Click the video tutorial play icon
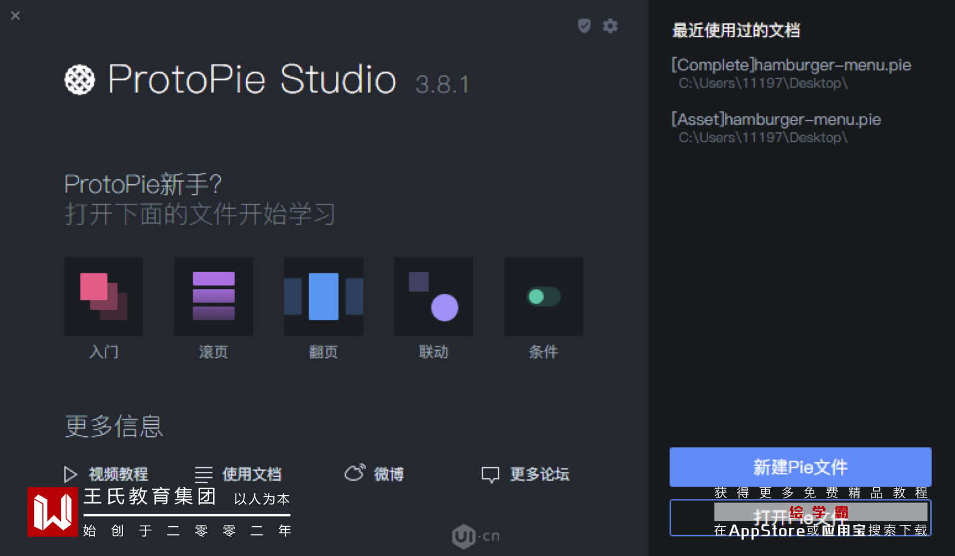 [x=70, y=474]
